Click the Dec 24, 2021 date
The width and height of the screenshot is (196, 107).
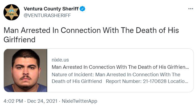[x=42, y=101]
